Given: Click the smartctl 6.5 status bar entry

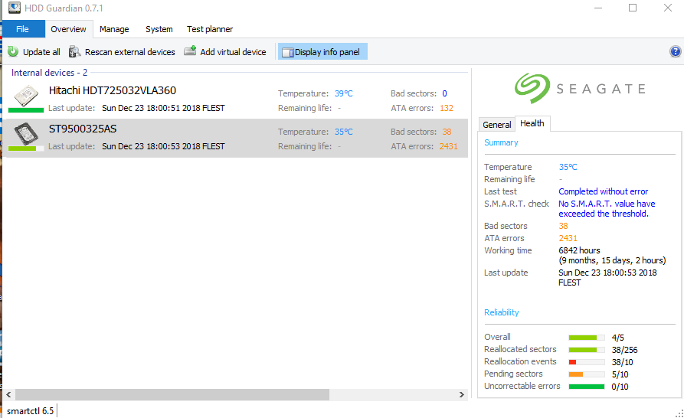Looking at the screenshot, I should [30, 411].
